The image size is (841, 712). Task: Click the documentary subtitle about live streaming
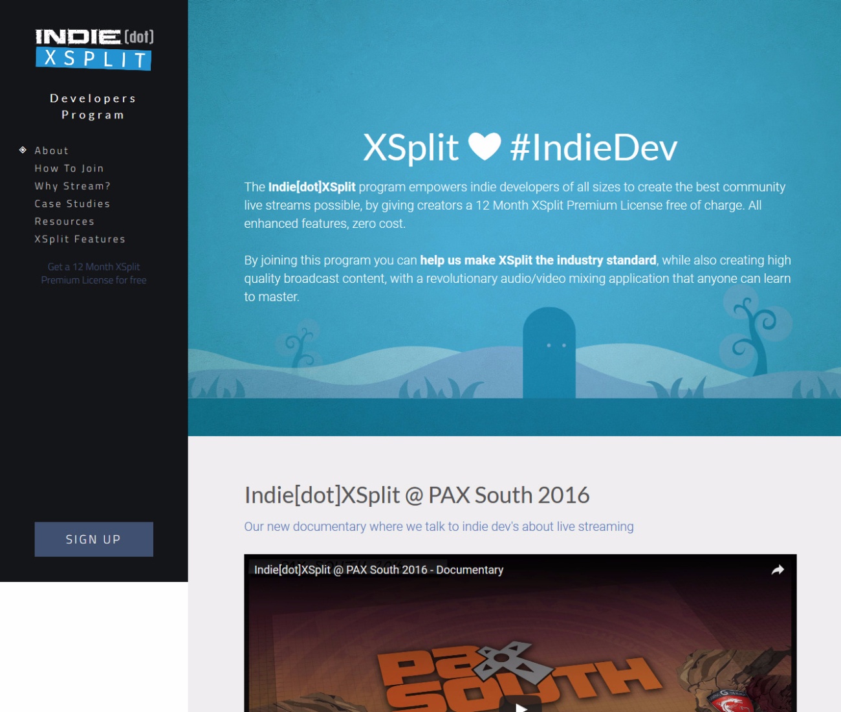pyautogui.click(x=439, y=526)
